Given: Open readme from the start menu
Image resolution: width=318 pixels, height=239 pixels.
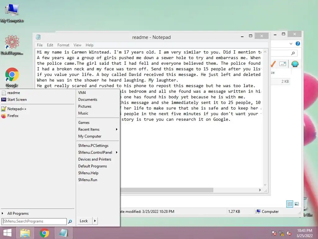Looking at the screenshot, I should [x=38, y=93].
